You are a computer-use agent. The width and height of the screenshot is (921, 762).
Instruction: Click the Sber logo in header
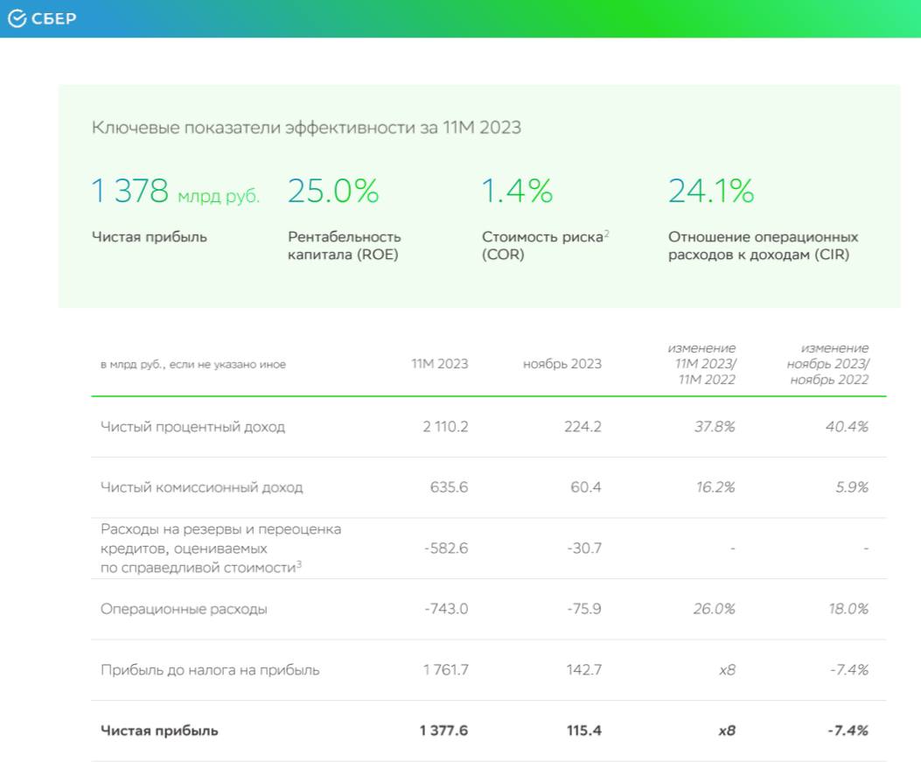(x=41, y=19)
